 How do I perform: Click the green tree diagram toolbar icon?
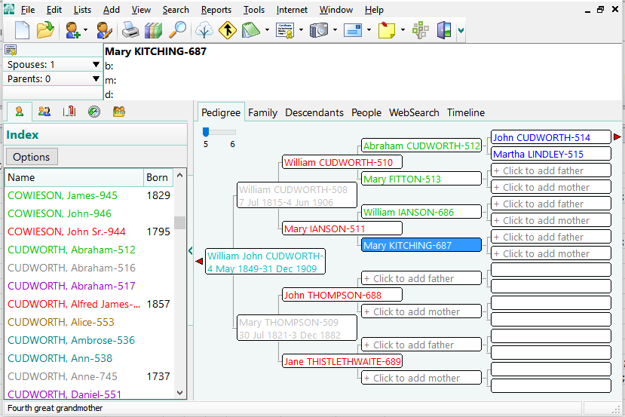click(x=421, y=30)
